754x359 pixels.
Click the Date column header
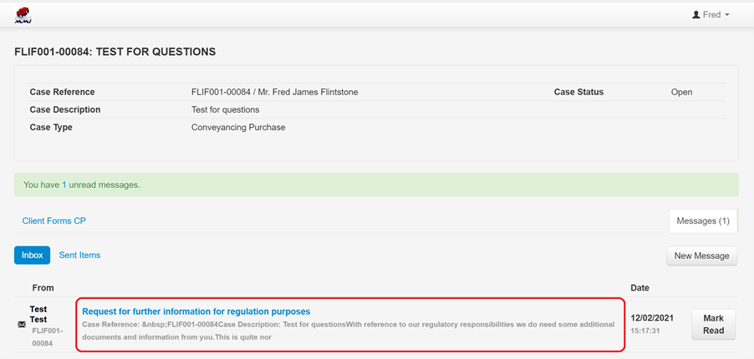(639, 288)
